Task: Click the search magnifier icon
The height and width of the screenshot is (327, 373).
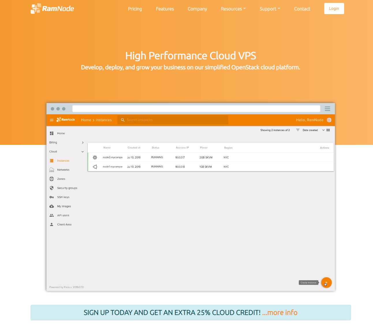Action: pyautogui.click(x=123, y=120)
